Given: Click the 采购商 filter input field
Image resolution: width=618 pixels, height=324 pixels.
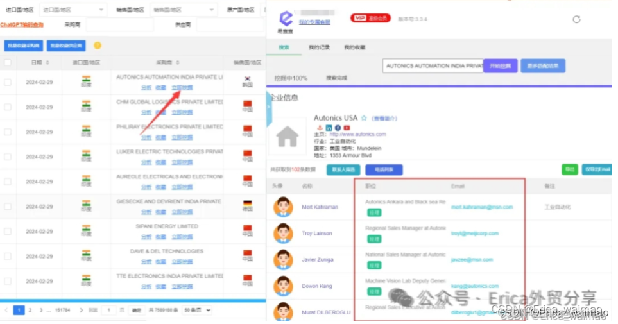Looking at the screenshot, I should (x=119, y=24).
